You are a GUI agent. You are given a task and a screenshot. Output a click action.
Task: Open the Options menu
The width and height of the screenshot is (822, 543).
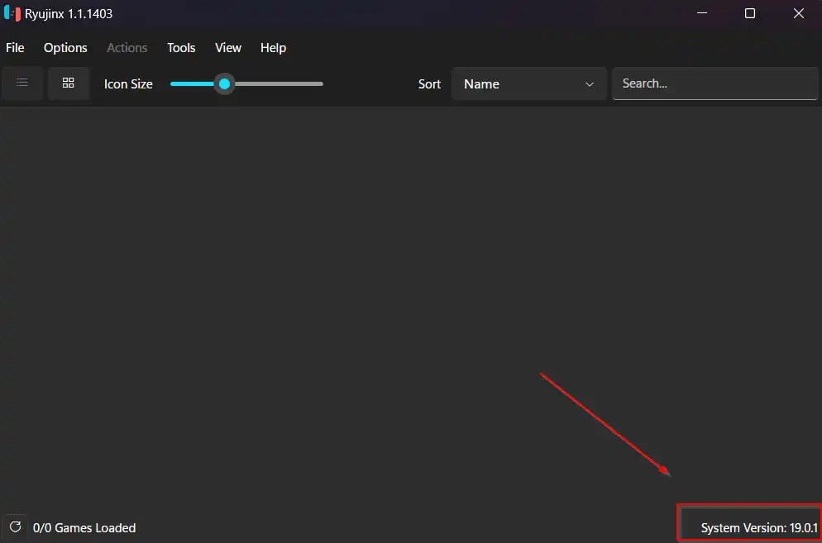pyautogui.click(x=65, y=47)
